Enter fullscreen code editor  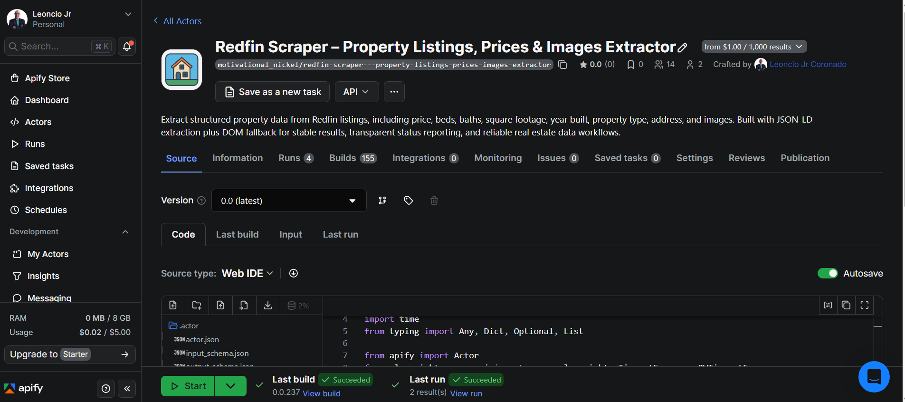coord(865,305)
